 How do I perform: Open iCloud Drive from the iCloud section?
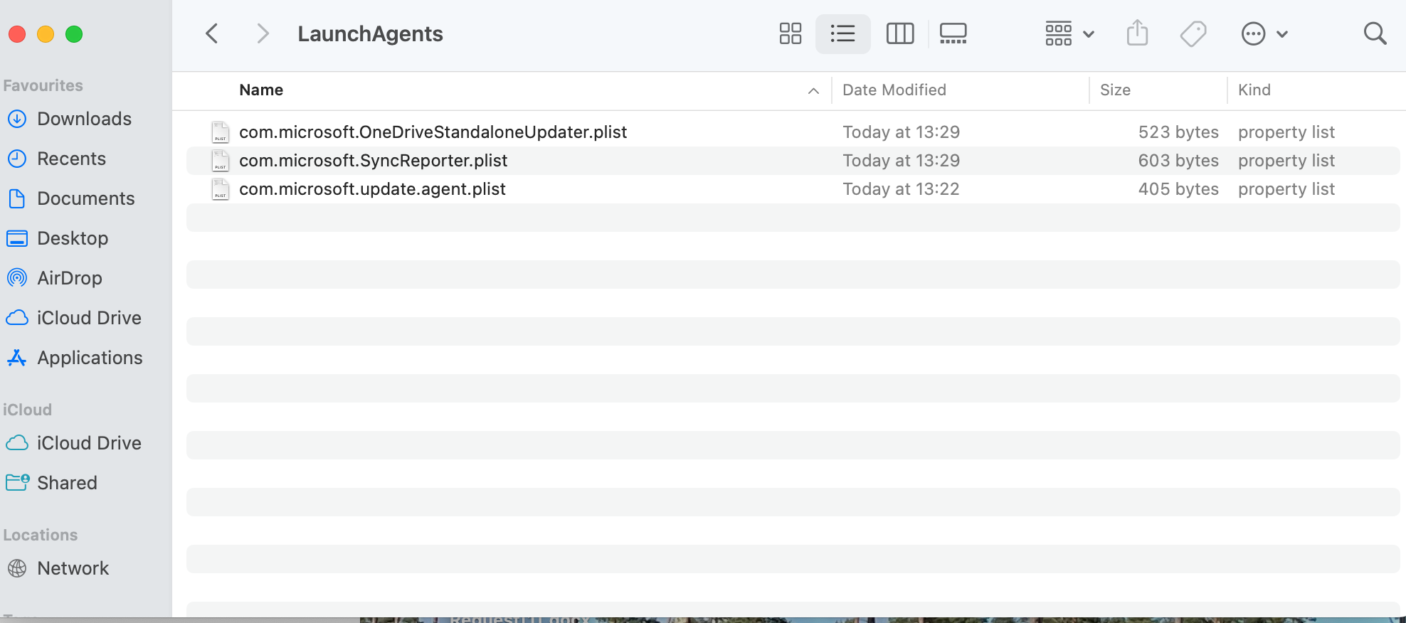click(x=90, y=443)
